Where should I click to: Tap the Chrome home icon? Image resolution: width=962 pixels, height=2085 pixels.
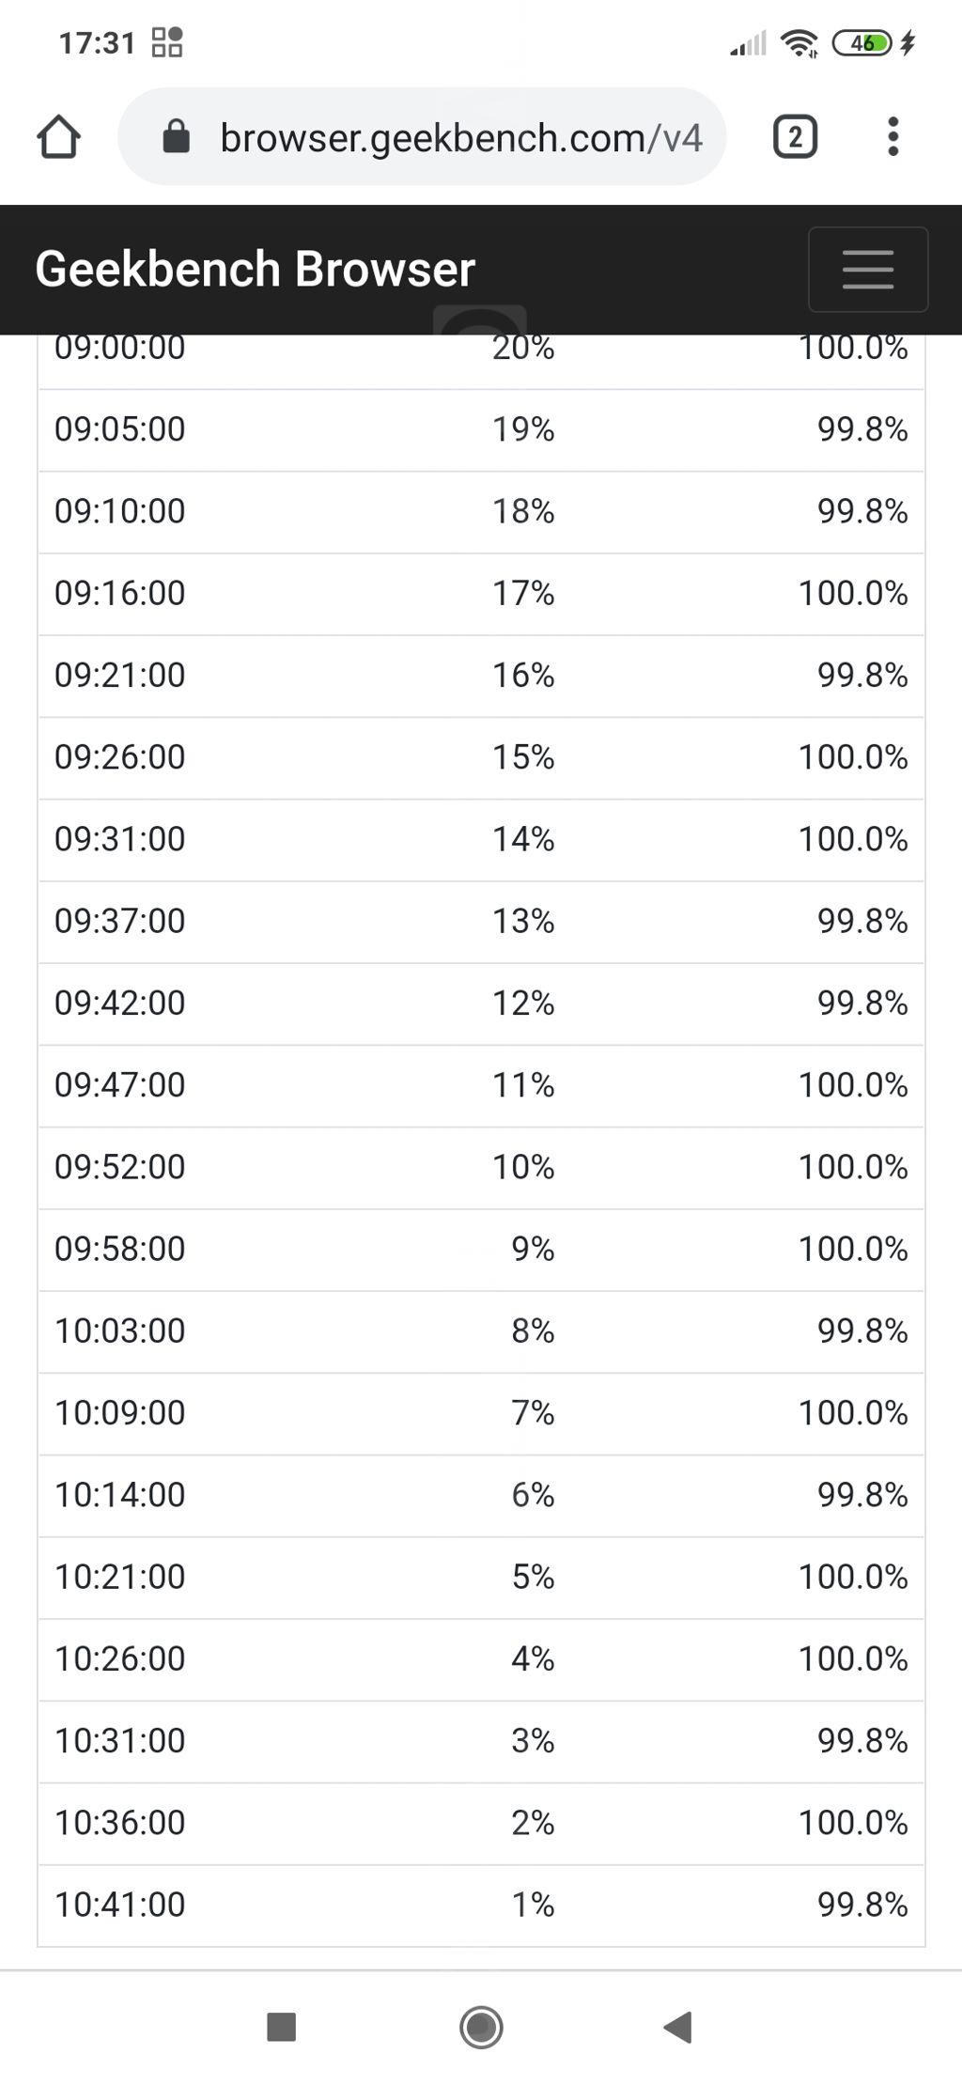tap(58, 137)
